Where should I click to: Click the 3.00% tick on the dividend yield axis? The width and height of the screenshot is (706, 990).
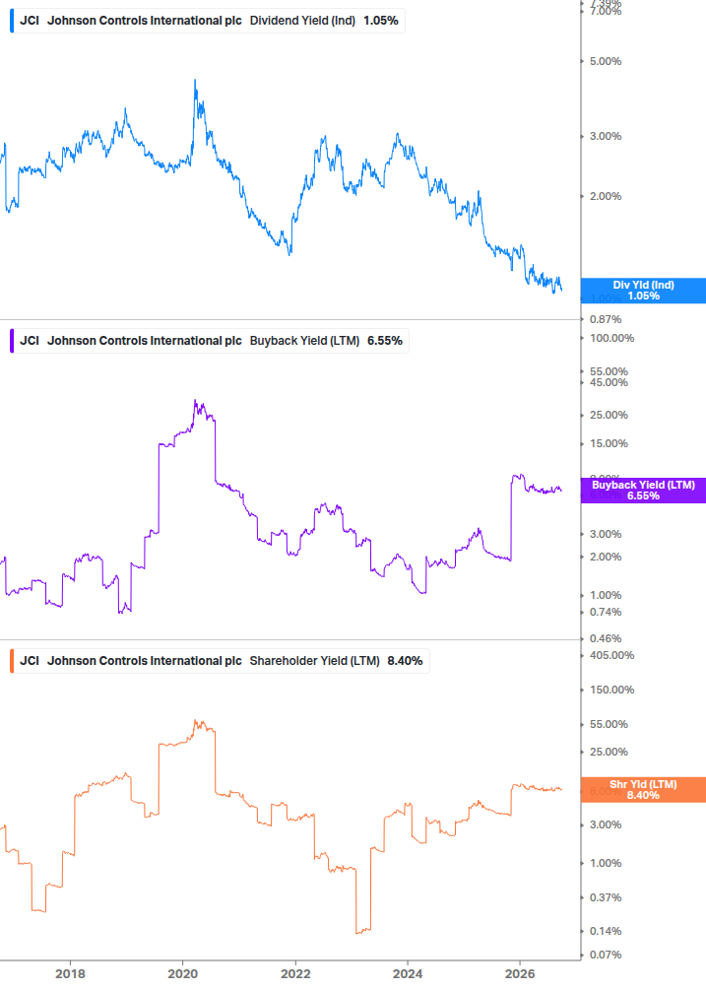606,136
